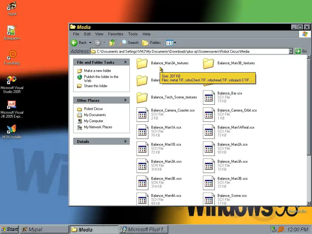Viewport: 312px width, 234px height.
Task: Select the Balance_Scene.scx file icon
Action: pyautogui.click(x=209, y=199)
